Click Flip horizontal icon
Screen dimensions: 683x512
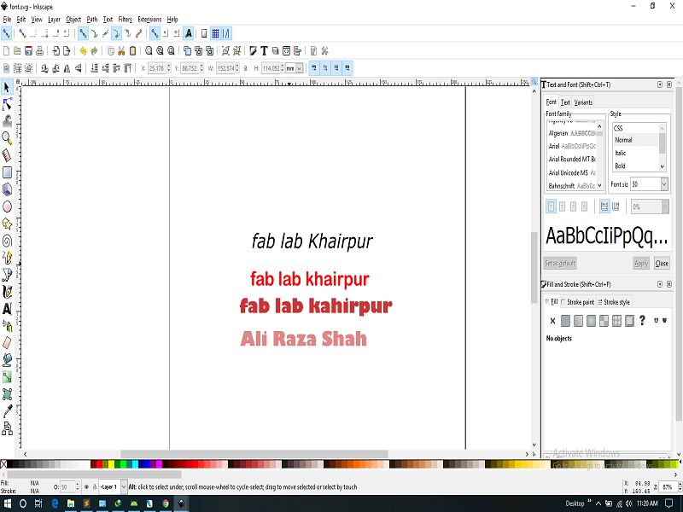(x=67, y=68)
